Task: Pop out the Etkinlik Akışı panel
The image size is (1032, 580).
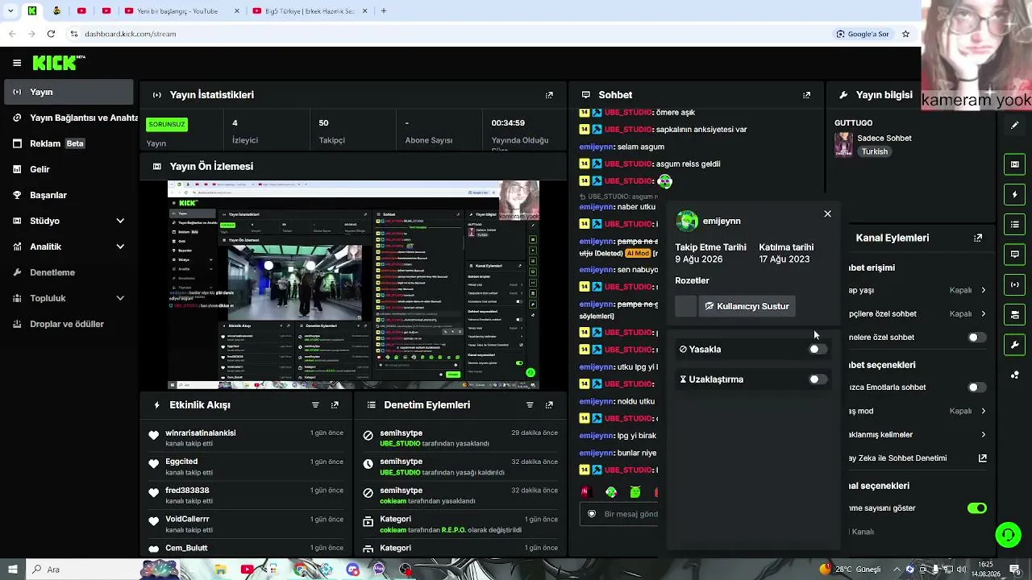Action: coord(335,405)
